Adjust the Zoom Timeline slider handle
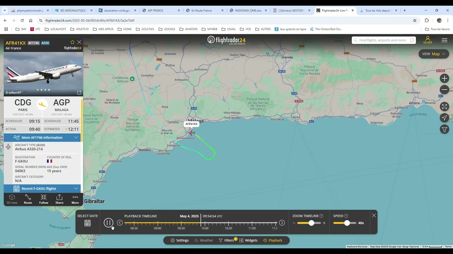Screen dimensions: 453x254 pyautogui.click(x=311, y=223)
